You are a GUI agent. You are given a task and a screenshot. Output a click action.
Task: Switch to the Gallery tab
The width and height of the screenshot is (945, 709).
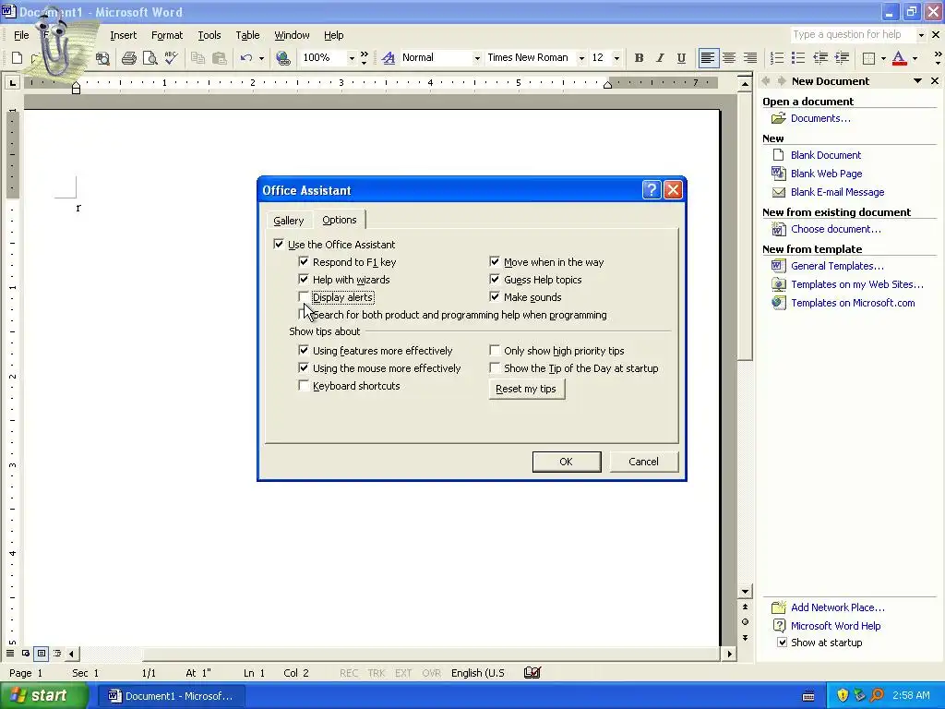pyautogui.click(x=288, y=221)
